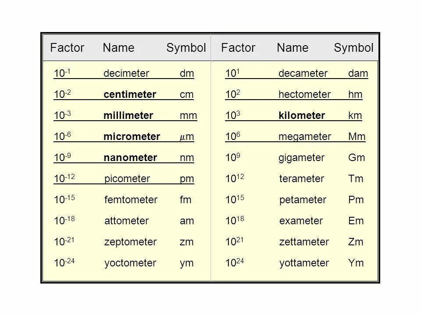Click the bold kilometer name
This screenshot has width=421, height=316.
coord(302,116)
